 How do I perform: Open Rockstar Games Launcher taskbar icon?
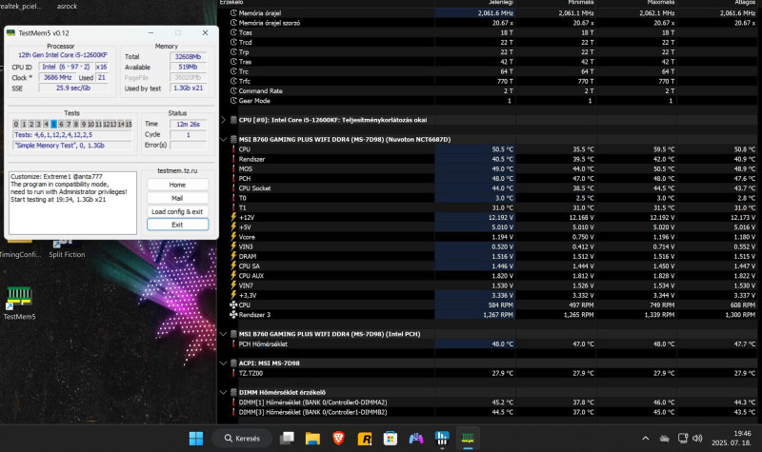(365, 439)
